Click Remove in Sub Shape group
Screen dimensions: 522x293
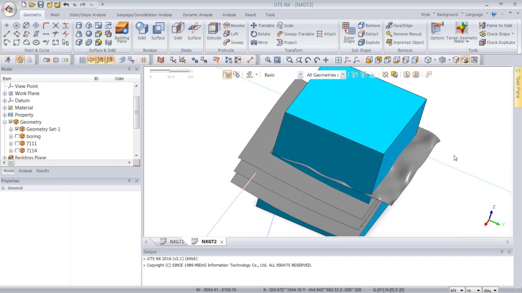[x=369, y=25]
